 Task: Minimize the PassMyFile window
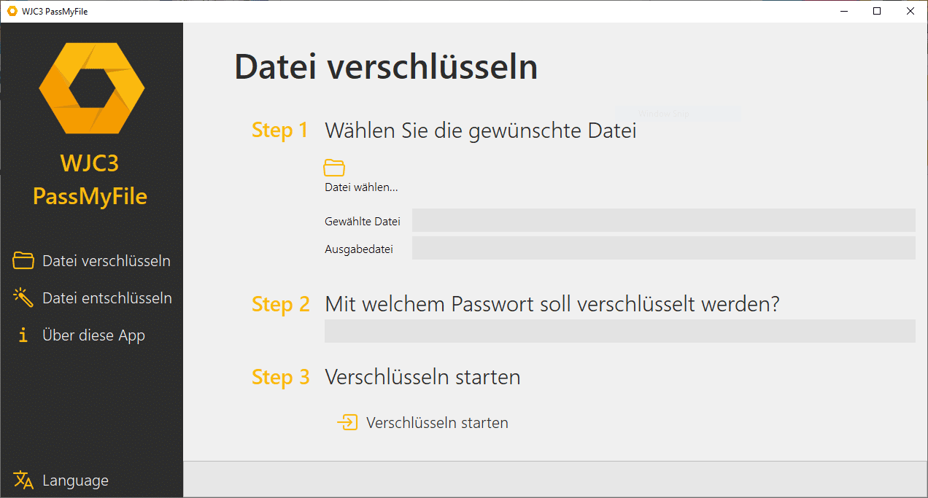click(843, 11)
